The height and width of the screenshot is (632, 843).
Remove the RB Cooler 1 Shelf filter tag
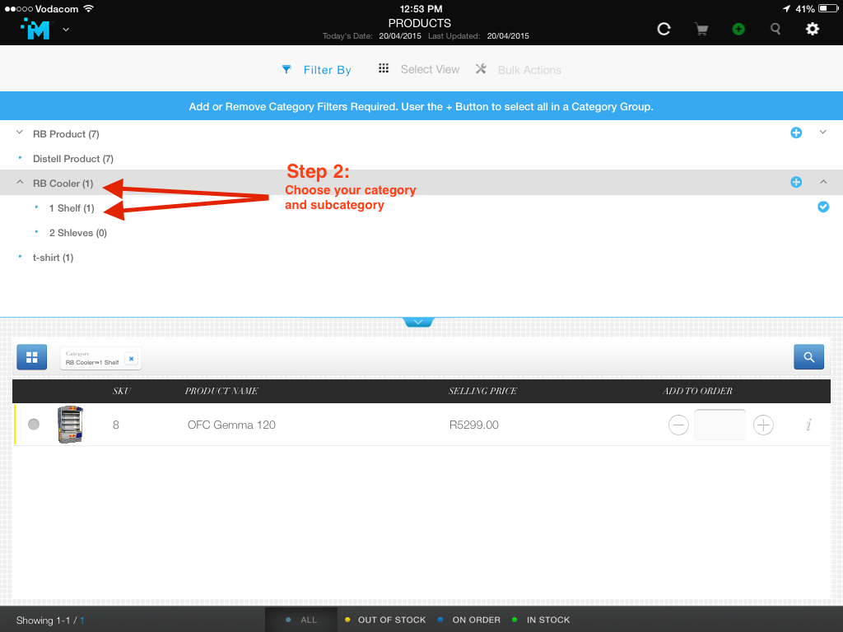(x=131, y=359)
